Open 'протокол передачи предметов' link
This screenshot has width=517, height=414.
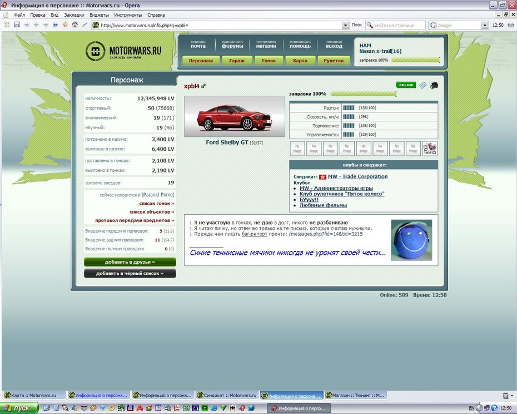tap(135, 220)
